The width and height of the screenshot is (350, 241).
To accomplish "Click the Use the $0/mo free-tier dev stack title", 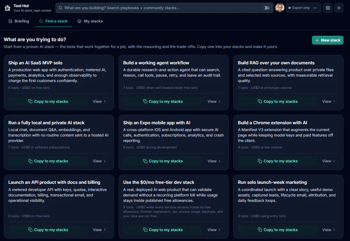I will tap(159, 182).
